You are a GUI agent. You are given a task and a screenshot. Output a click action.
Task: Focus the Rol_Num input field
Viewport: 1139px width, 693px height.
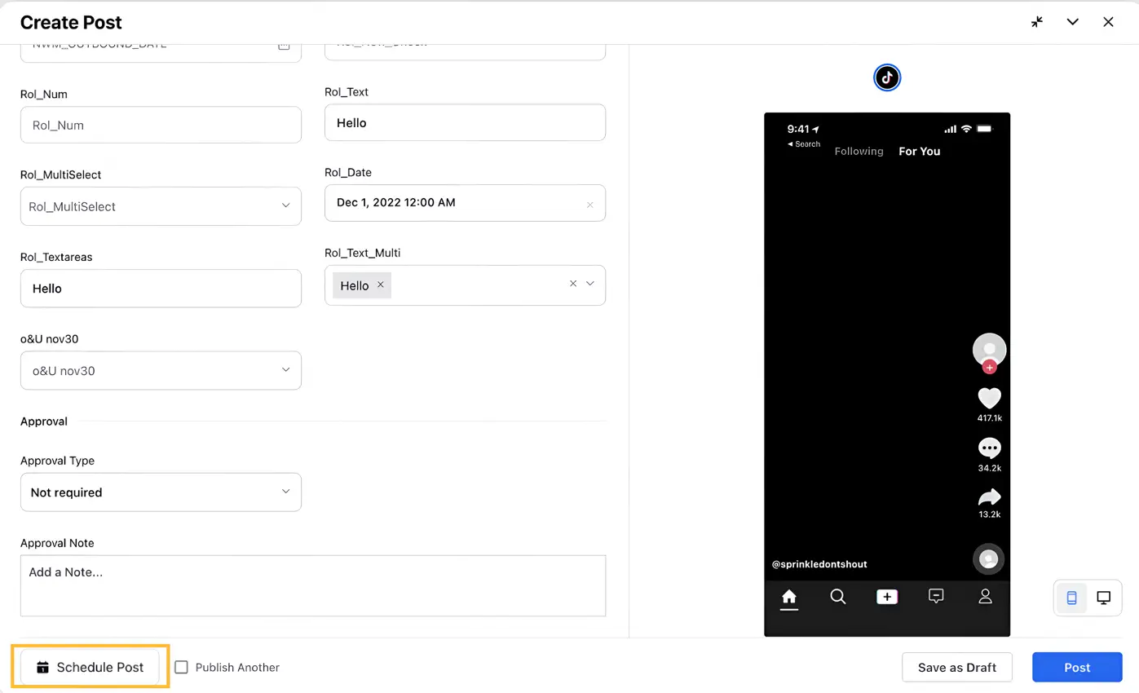161,125
